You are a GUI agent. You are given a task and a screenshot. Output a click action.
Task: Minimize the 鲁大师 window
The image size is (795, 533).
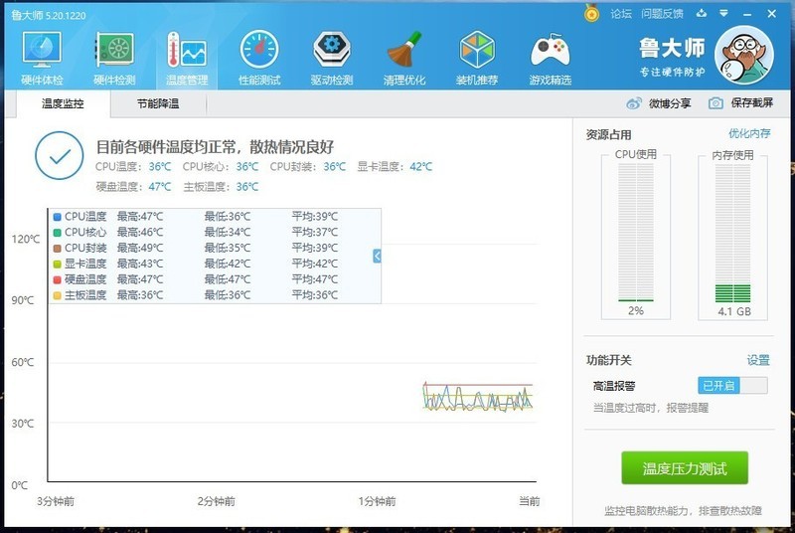[x=747, y=14]
